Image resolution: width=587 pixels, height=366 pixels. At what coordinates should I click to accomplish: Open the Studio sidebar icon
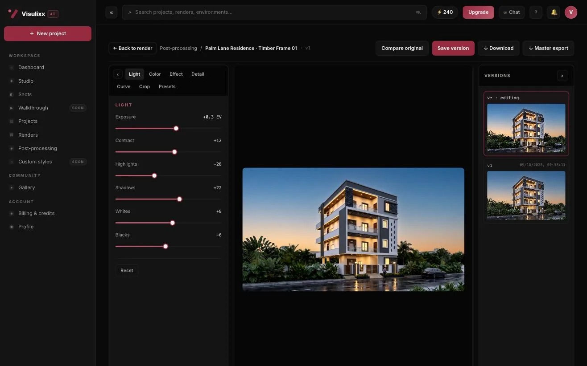[x=12, y=81]
